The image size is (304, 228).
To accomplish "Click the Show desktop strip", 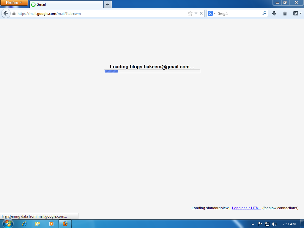I will point(302,224).
